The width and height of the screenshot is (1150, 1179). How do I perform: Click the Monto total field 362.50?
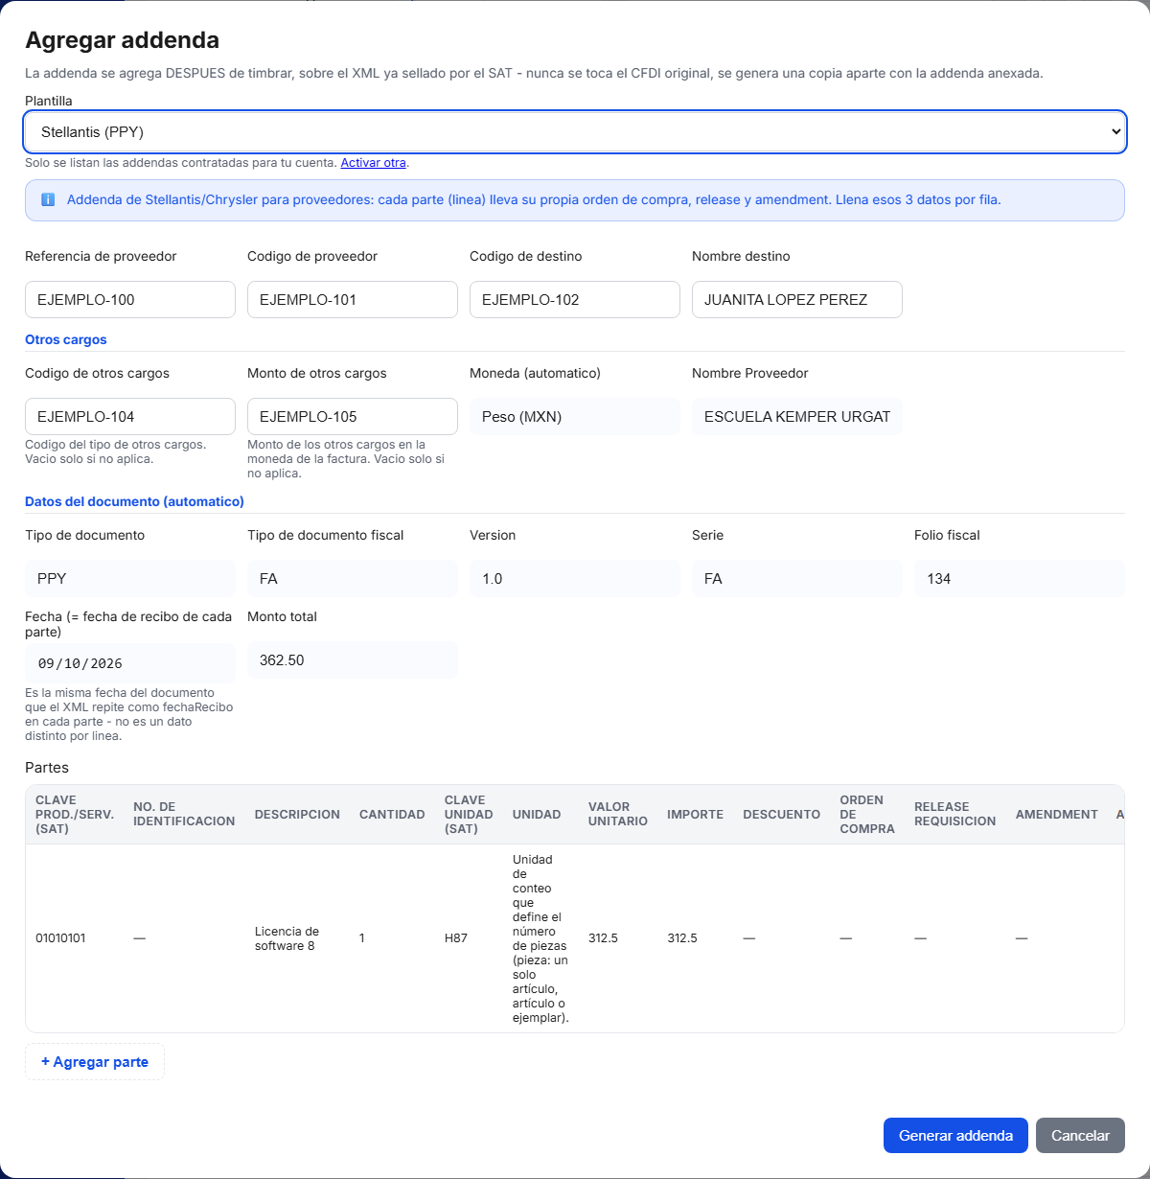click(353, 660)
